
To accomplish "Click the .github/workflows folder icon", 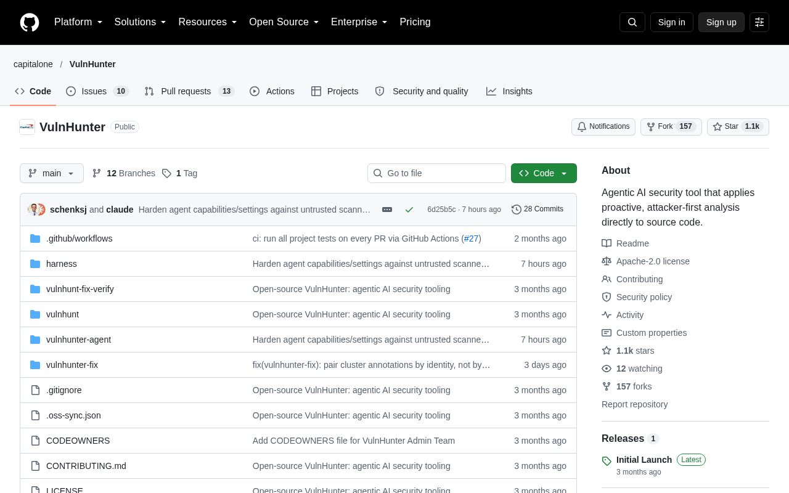I will pyautogui.click(x=35, y=238).
